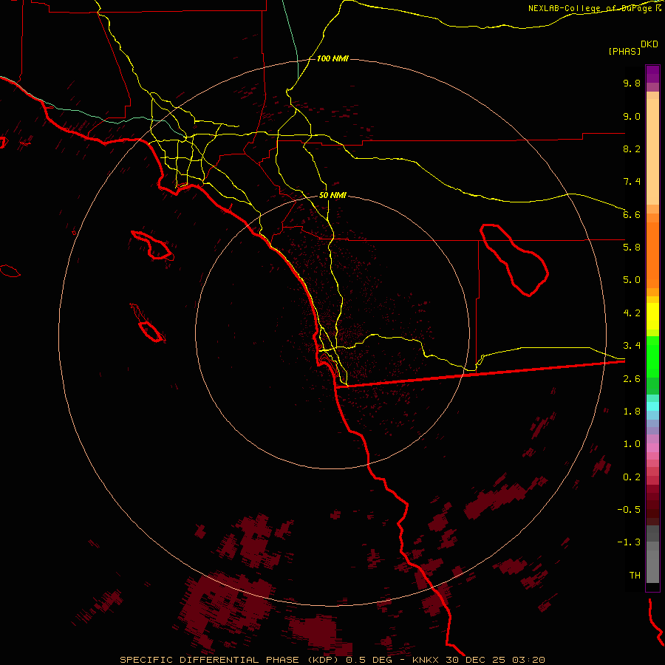Click the 5.0 scale value
Viewport: 665px width, 665px height.
coord(632,280)
